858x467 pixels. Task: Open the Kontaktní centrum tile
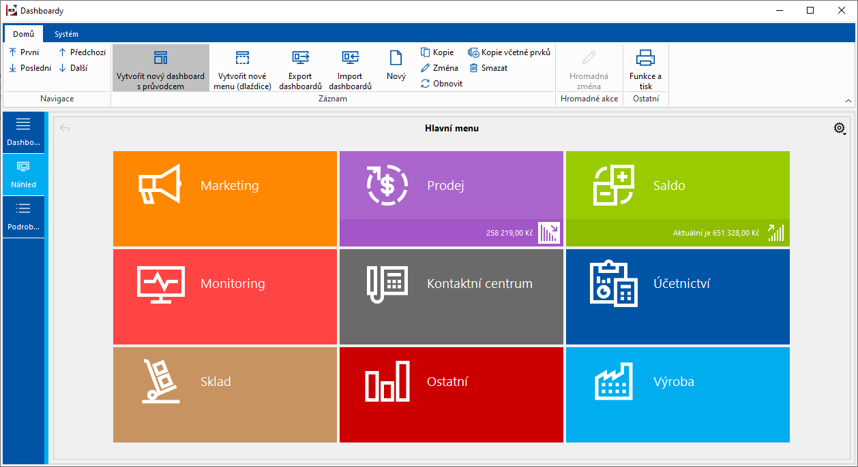pos(451,296)
